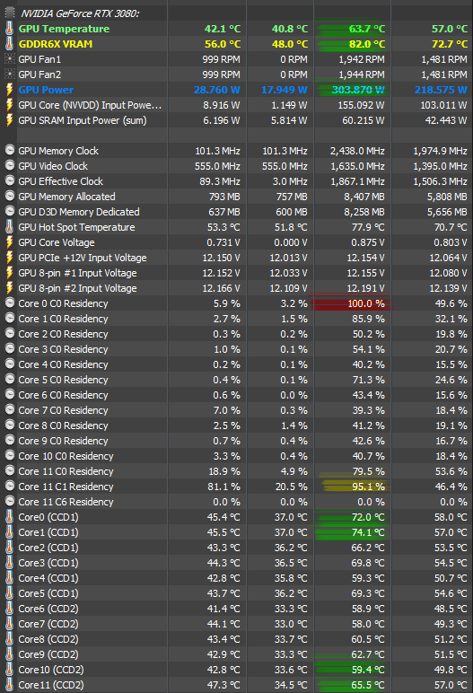Click the 0.731 V current core voltage
473x693 pixels.
(x=223, y=242)
